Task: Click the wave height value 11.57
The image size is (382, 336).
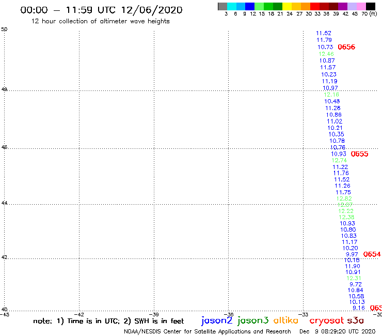Action: pos(328,67)
